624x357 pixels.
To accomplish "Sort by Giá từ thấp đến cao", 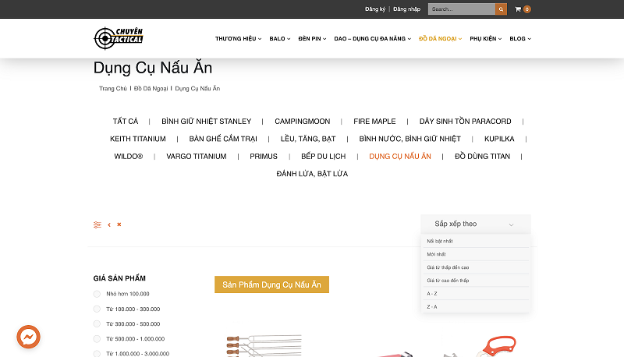I will pos(476,267).
